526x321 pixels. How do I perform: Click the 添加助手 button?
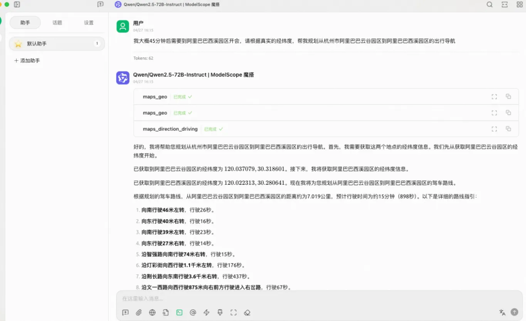[27, 61]
